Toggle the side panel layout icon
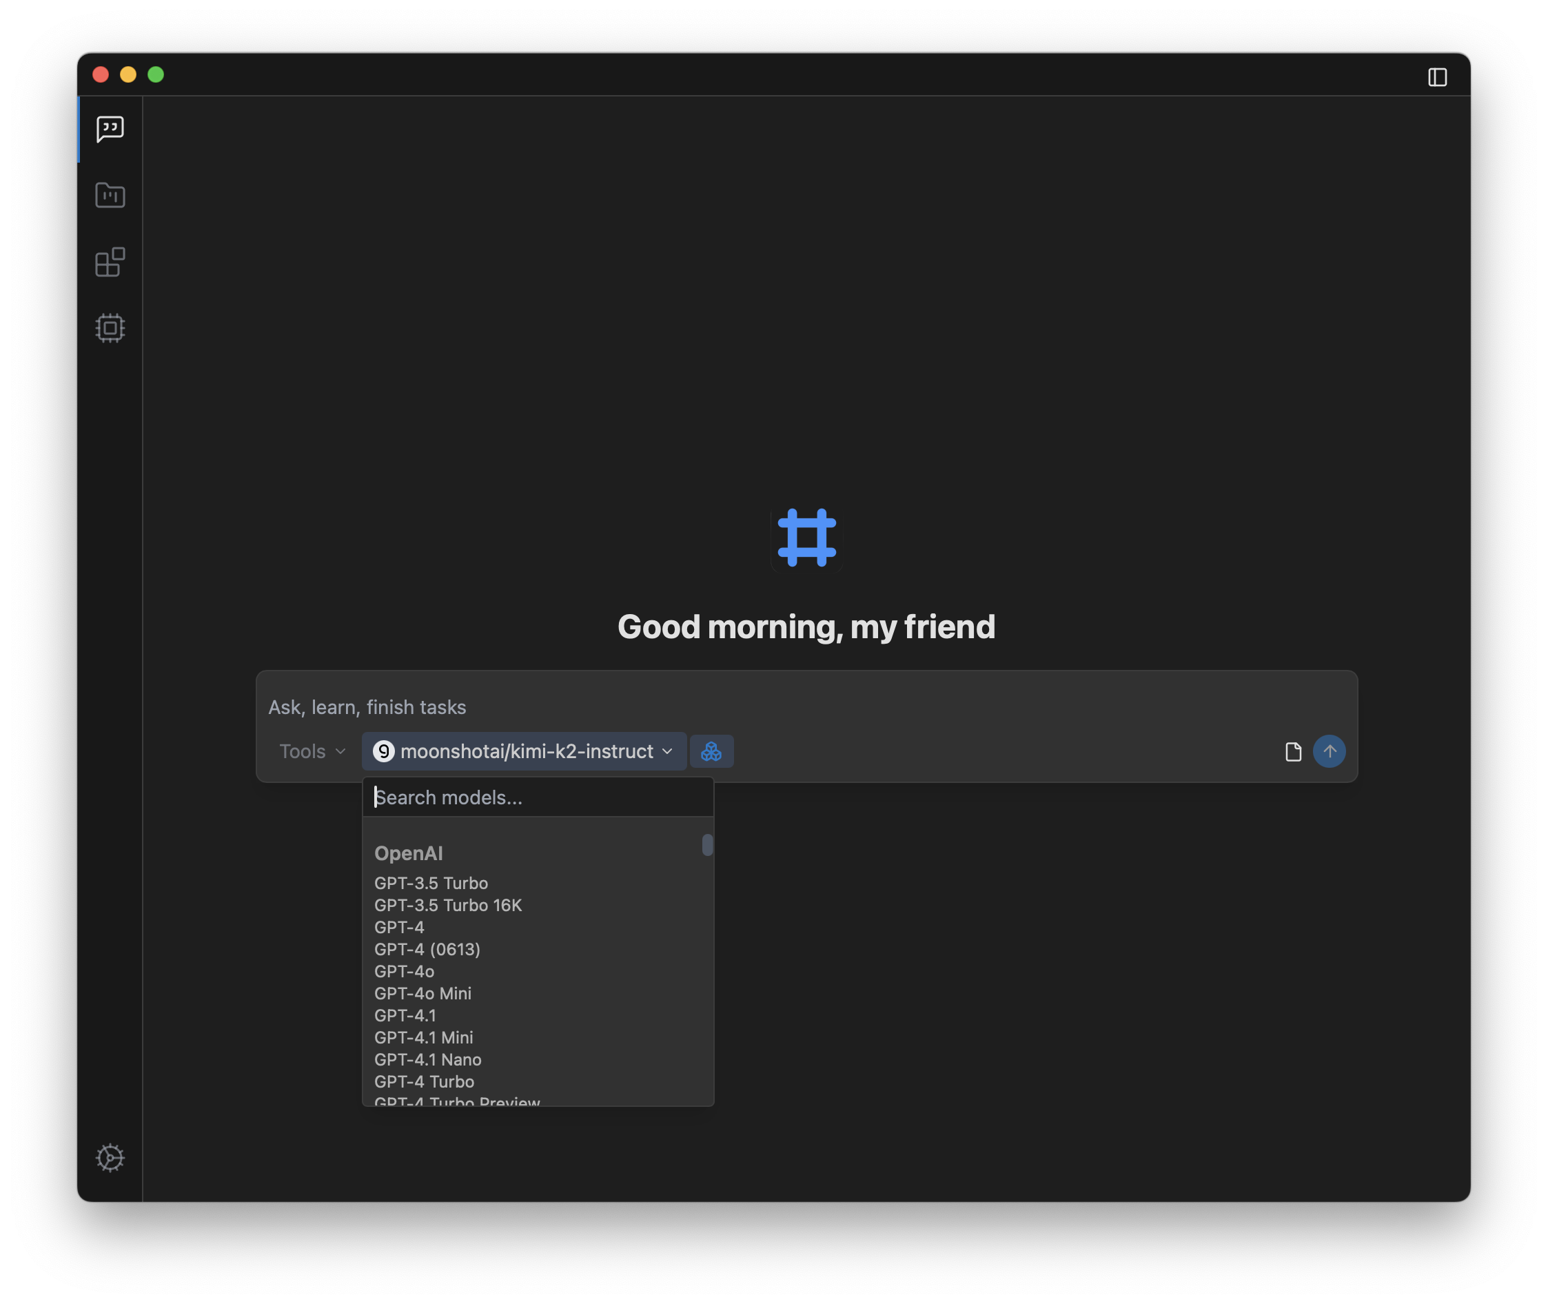 [x=1437, y=77]
